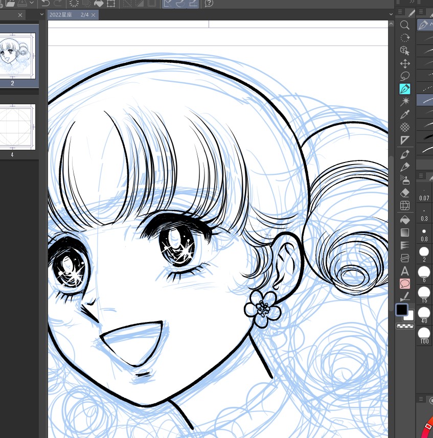Select the Correct line tool

pos(404,296)
